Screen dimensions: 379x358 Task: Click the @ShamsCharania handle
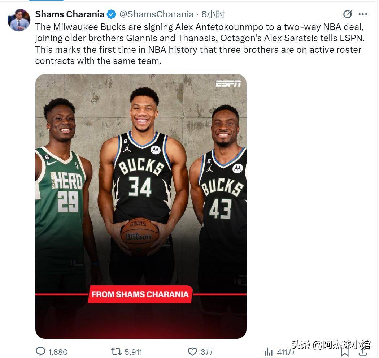(x=156, y=14)
